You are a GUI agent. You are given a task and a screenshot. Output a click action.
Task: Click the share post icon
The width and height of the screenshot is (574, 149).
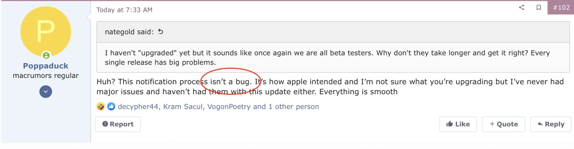point(521,8)
